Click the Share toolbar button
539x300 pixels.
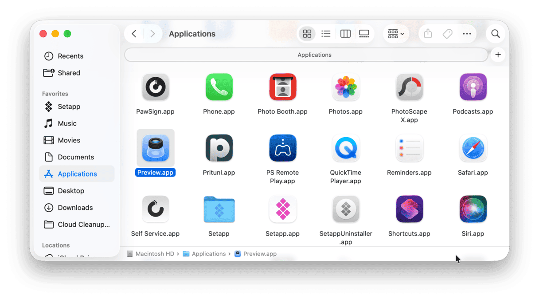[428, 34]
